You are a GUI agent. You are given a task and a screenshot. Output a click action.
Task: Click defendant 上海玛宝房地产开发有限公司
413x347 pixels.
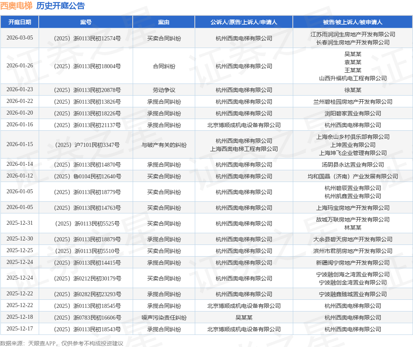[x=353, y=208]
